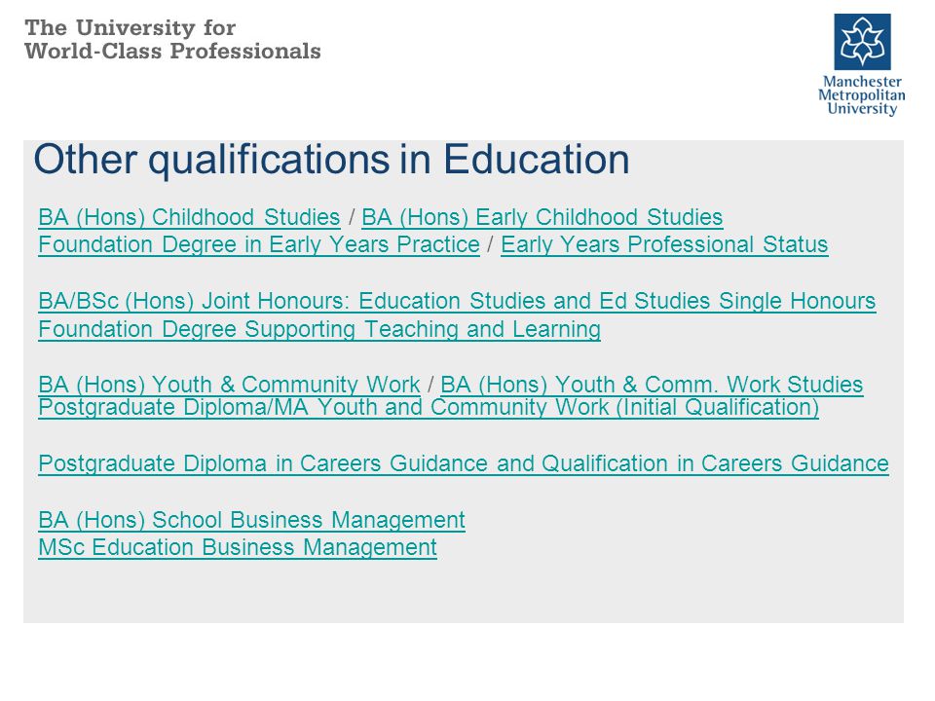Screen dimensions: 935x701
Task: Follow Postgraduate Diploma/MA Youth and Community Work link
Action: (429, 407)
